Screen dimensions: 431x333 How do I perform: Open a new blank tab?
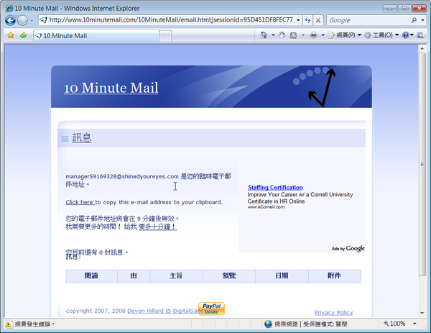(x=165, y=37)
